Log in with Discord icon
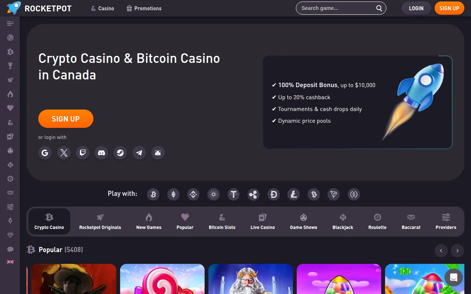Image resolution: width=471 pixels, height=294 pixels. (102, 153)
